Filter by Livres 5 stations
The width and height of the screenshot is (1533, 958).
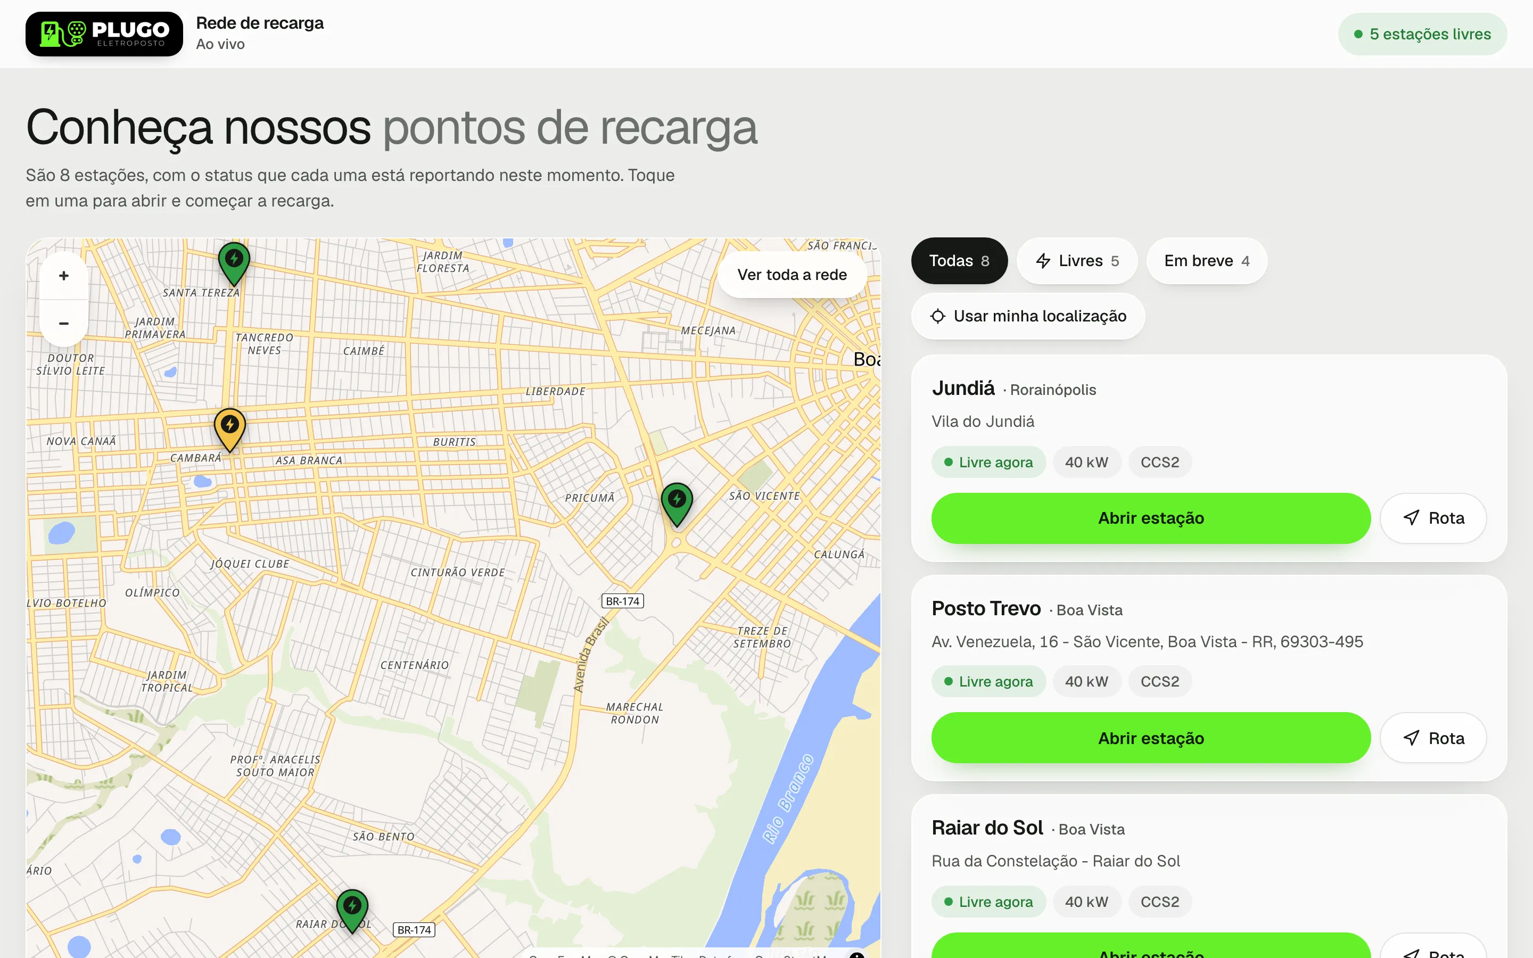pos(1077,260)
